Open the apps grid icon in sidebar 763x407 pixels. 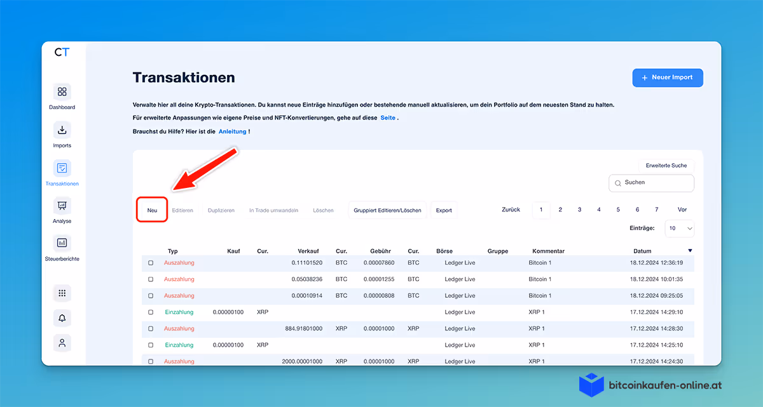[x=62, y=293]
